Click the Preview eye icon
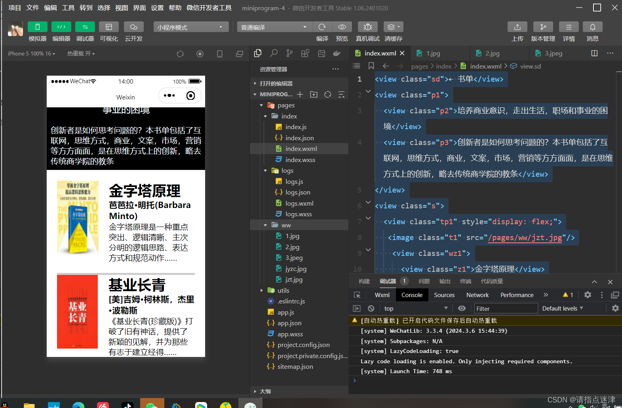 tap(342, 27)
